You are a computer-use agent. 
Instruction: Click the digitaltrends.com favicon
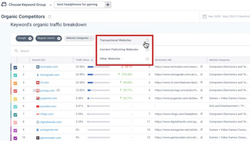[37, 122]
